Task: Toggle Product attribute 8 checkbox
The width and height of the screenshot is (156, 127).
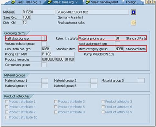Action: tap(56, 112)
